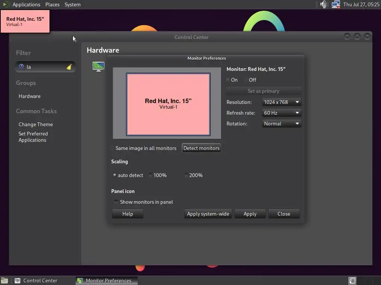The height and width of the screenshot is (285, 381).
Task: Toggle Same image in all monitors checkbox
Action: click(x=112, y=148)
